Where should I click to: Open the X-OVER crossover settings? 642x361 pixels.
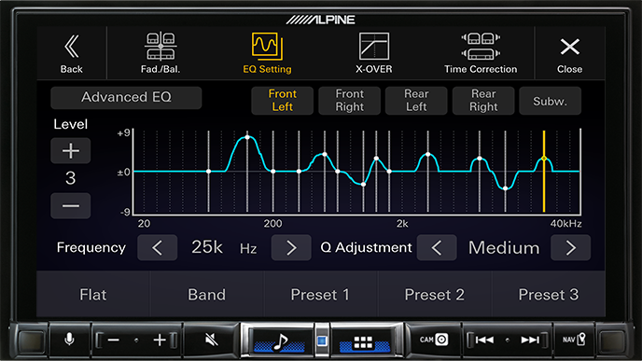pyautogui.click(x=374, y=53)
